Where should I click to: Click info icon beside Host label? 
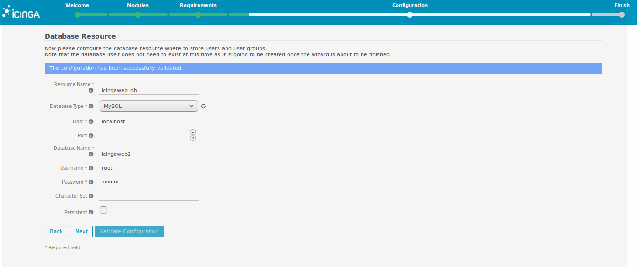pos(91,121)
